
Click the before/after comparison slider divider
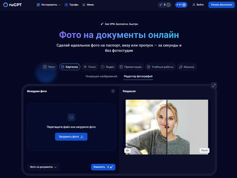167,127
